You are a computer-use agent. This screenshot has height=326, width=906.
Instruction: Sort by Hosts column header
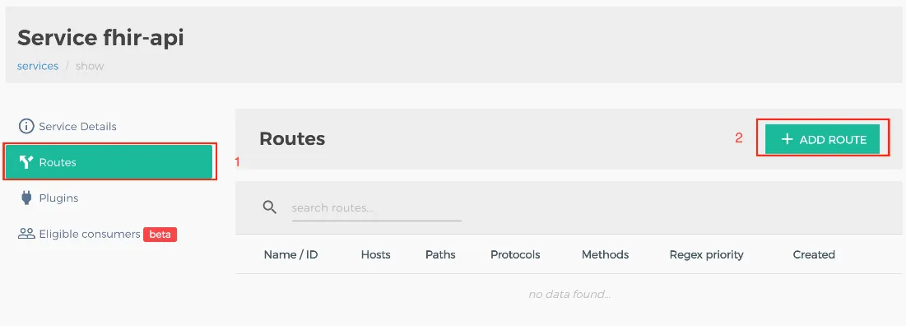pos(375,254)
